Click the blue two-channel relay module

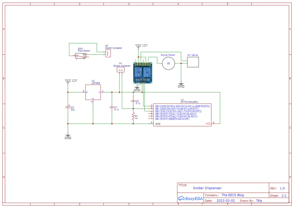pyautogui.click(x=143, y=73)
